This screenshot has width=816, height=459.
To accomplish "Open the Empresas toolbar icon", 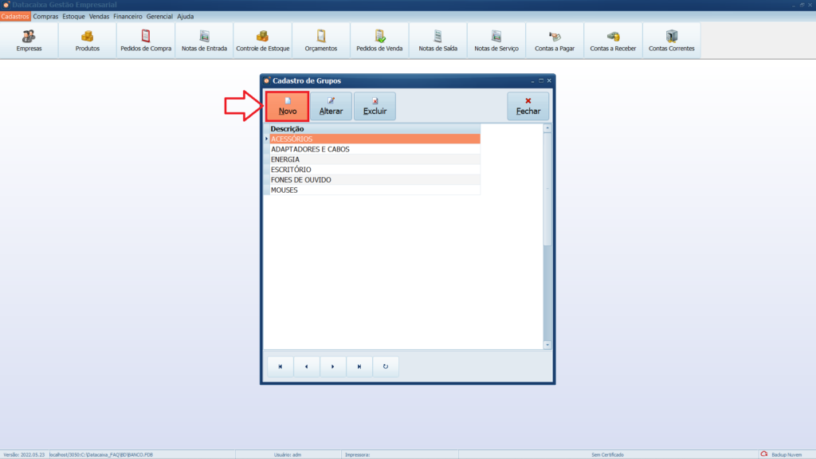I will tap(29, 40).
